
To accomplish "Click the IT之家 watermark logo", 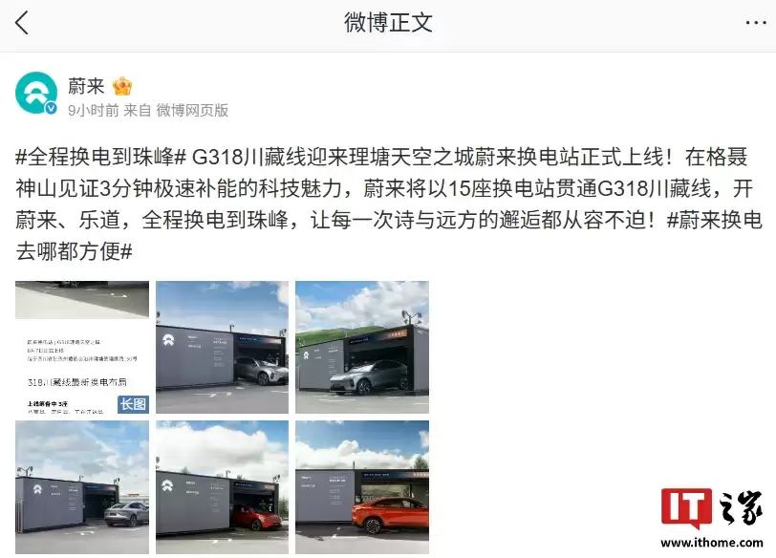I will click(x=712, y=509).
